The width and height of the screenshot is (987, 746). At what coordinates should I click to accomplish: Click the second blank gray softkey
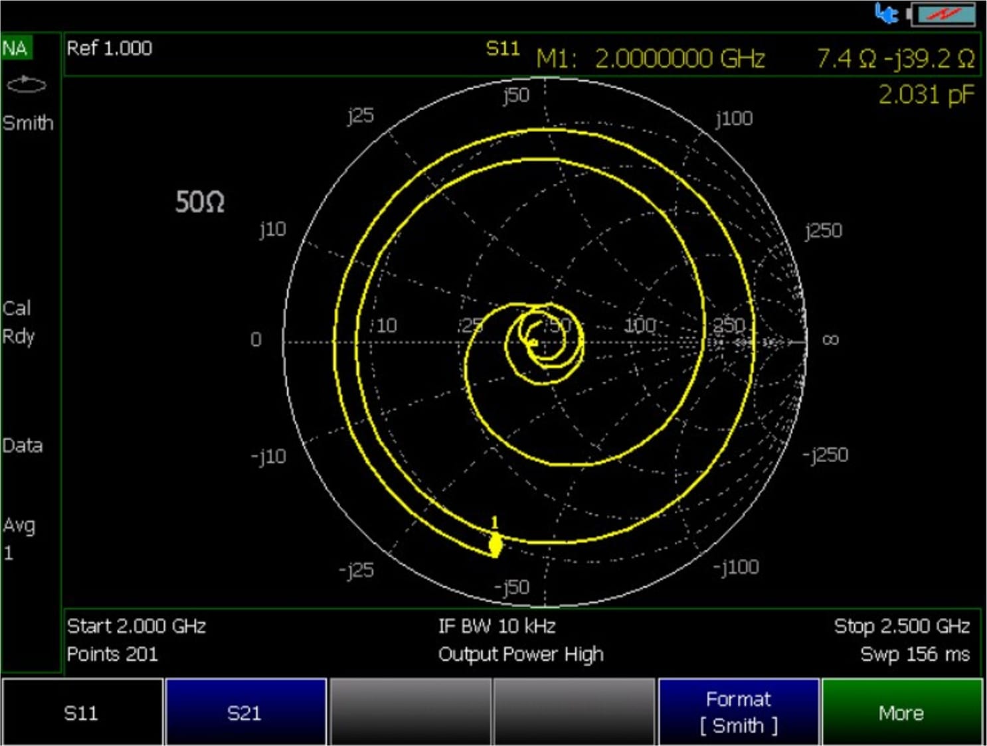(x=574, y=711)
